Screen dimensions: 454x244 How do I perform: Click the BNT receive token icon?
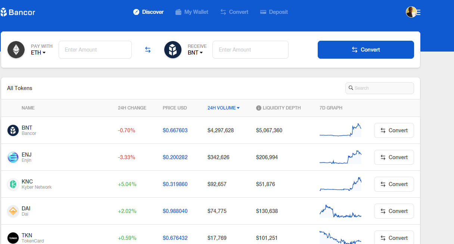[x=173, y=50]
